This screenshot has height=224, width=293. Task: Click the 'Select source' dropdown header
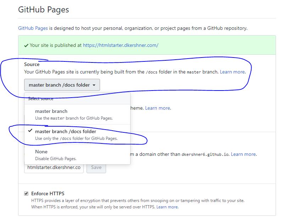tap(41, 99)
